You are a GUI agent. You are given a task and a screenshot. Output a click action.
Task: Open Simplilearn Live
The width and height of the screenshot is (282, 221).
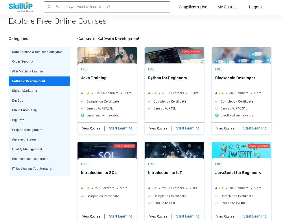[x=193, y=7]
